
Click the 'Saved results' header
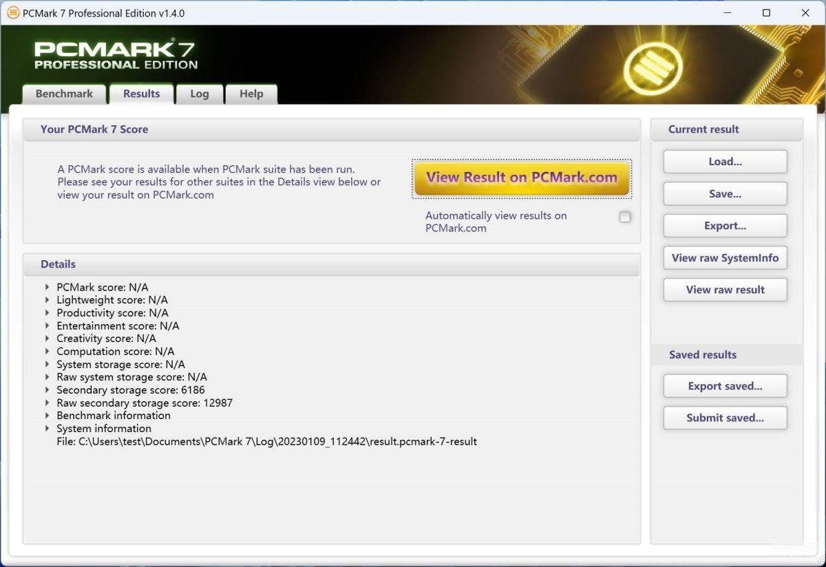tap(703, 355)
